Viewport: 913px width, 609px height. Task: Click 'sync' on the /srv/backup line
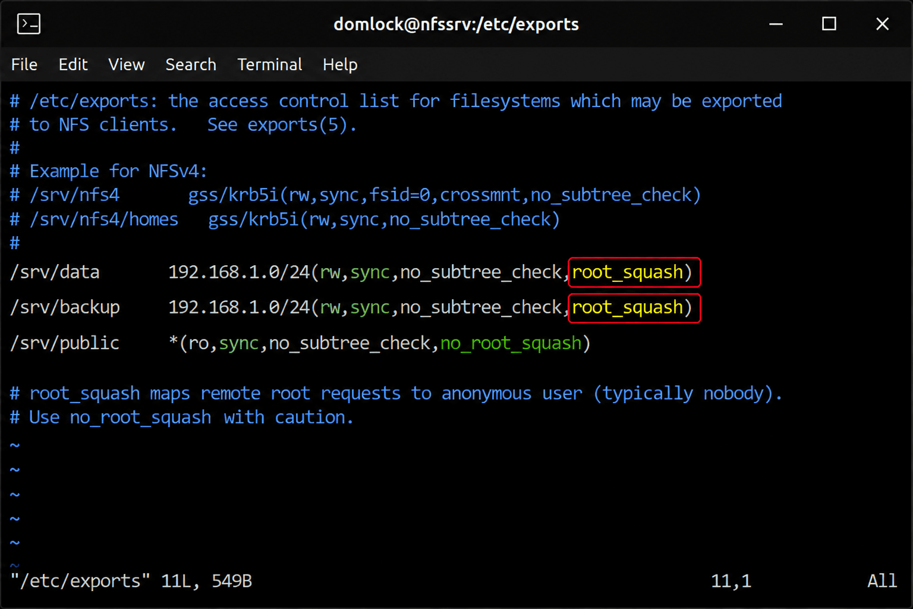click(x=370, y=308)
